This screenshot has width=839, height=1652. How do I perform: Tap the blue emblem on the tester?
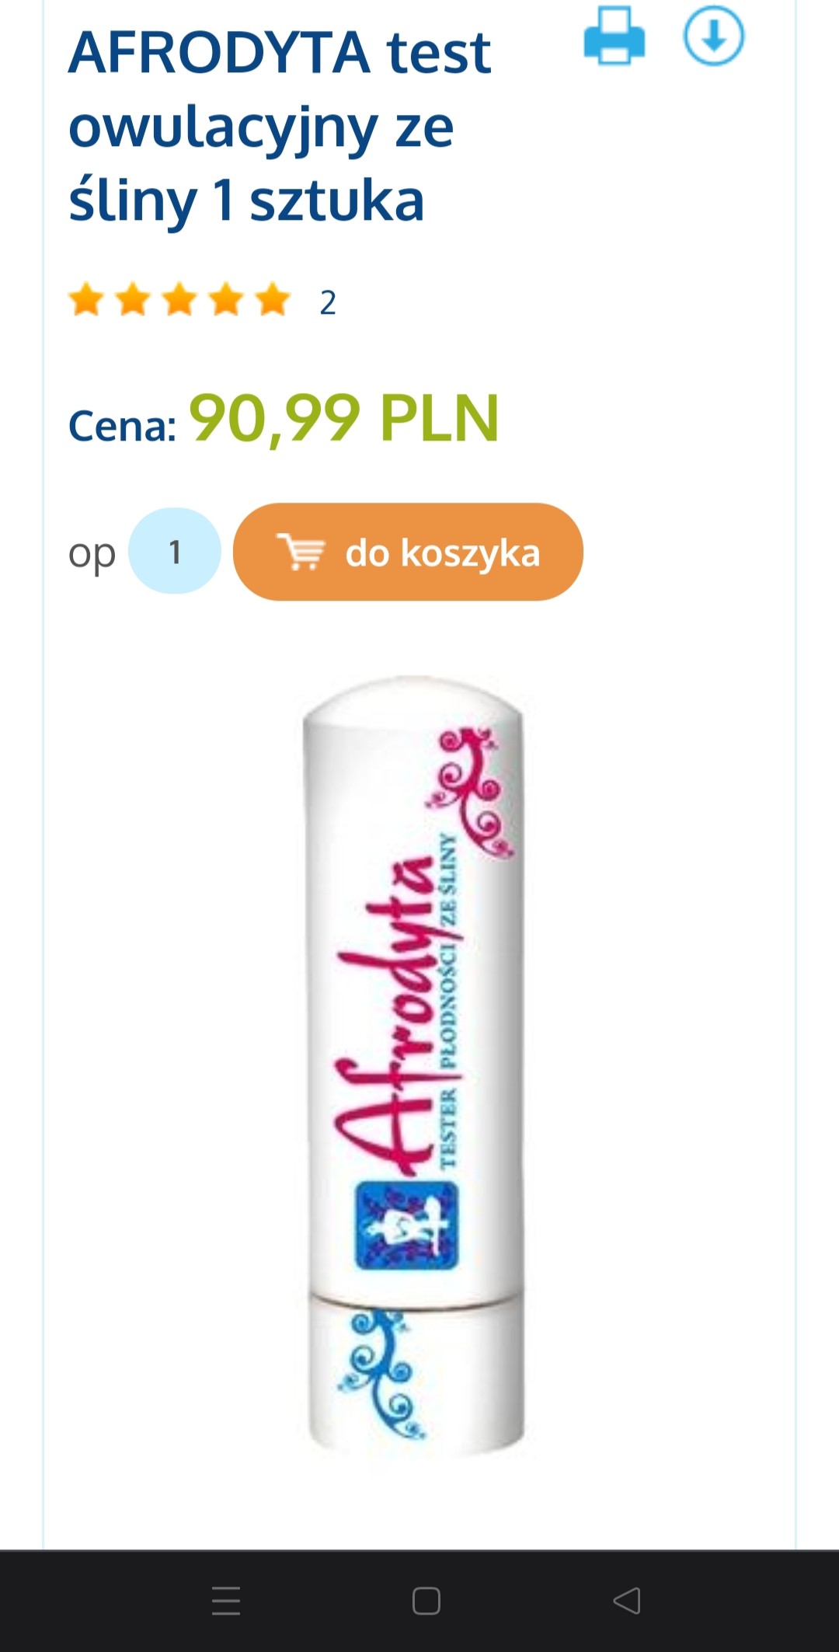407,1225
